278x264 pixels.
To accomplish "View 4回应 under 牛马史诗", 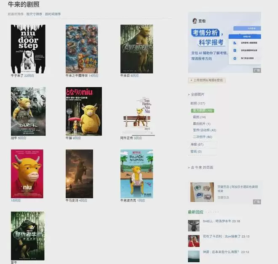I will pyautogui.click(x=83, y=200).
